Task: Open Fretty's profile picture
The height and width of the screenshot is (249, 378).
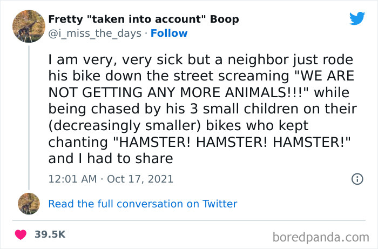Action: click(28, 26)
